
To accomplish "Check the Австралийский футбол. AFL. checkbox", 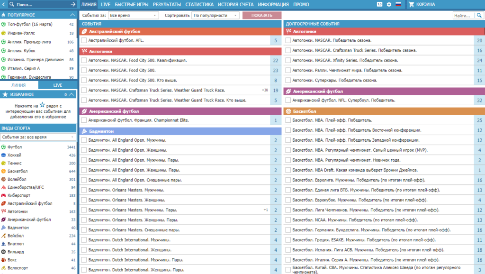I will click(x=84, y=40).
